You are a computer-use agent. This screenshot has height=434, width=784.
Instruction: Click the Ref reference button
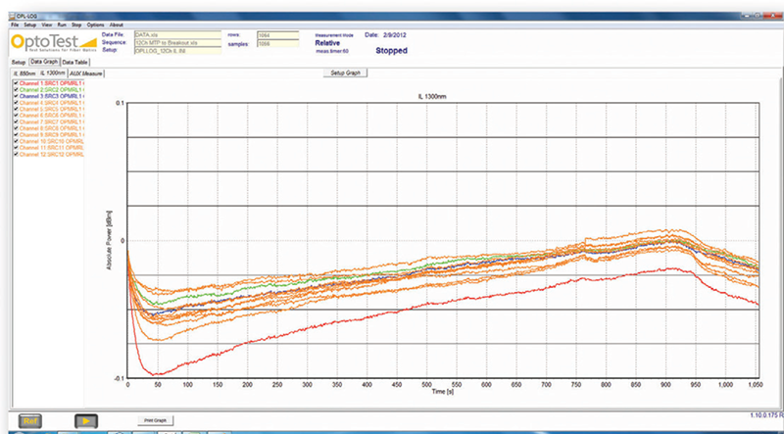point(29,420)
